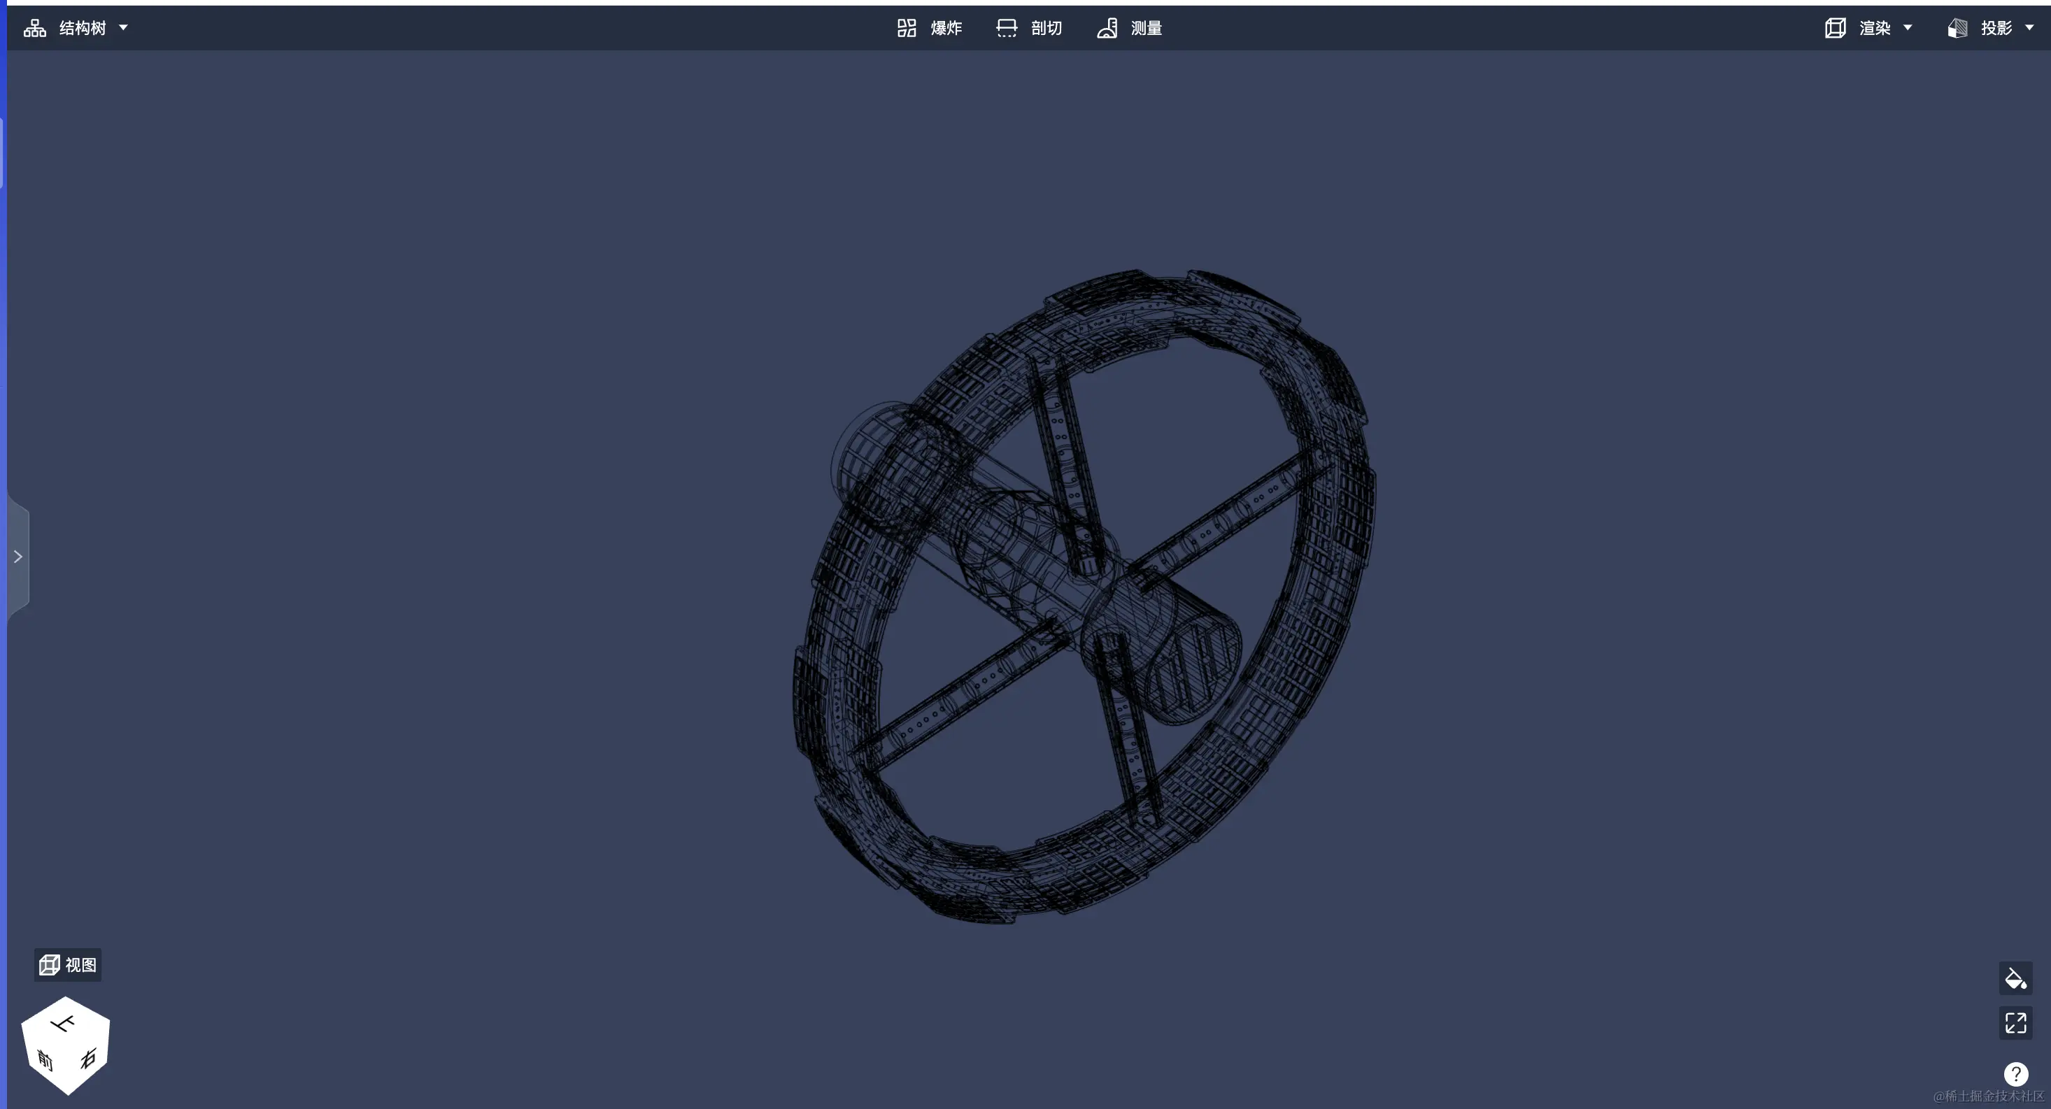Image resolution: width=2051 pixels, height=1109 pixels.
Task: Enter fullscreen with the expand icon
Action: [2015, 1023]
